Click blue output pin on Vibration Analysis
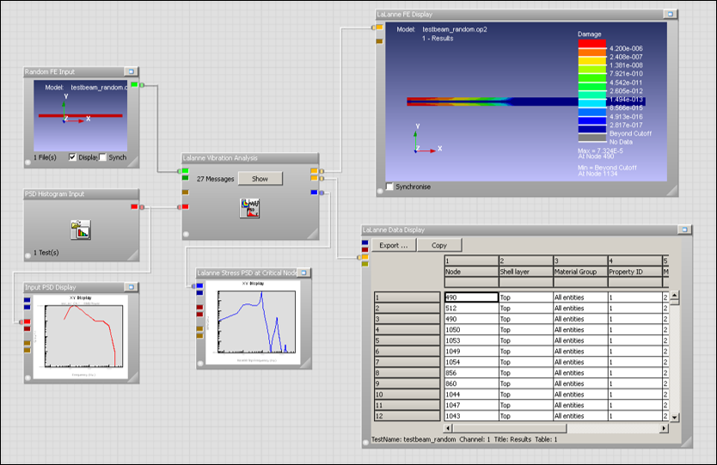 (x=314, y=193)
